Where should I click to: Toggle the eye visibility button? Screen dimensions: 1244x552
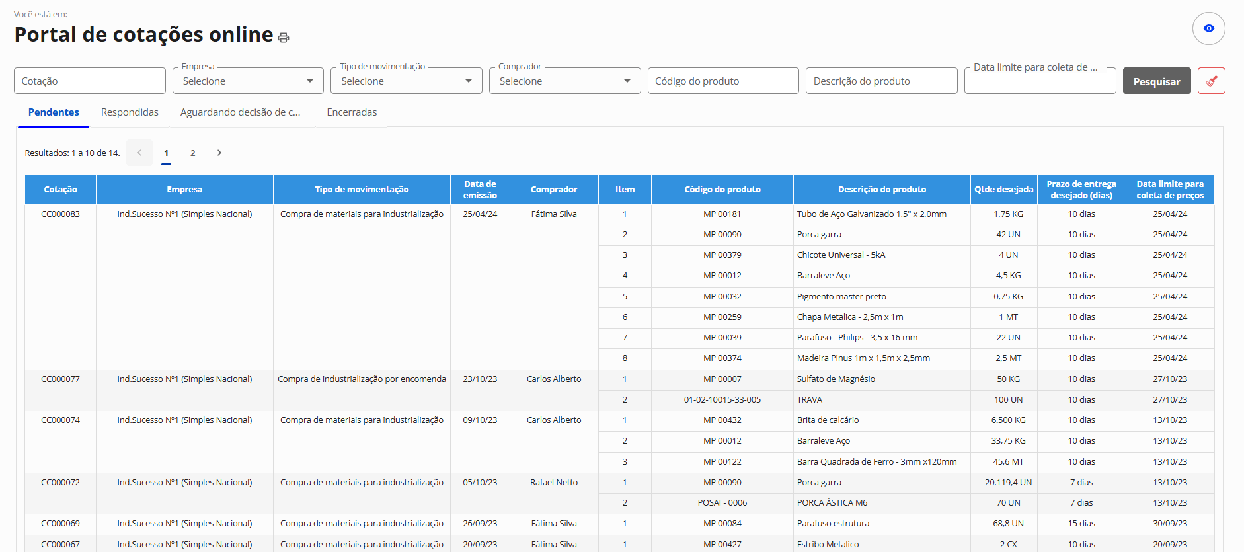[1208, 28]
